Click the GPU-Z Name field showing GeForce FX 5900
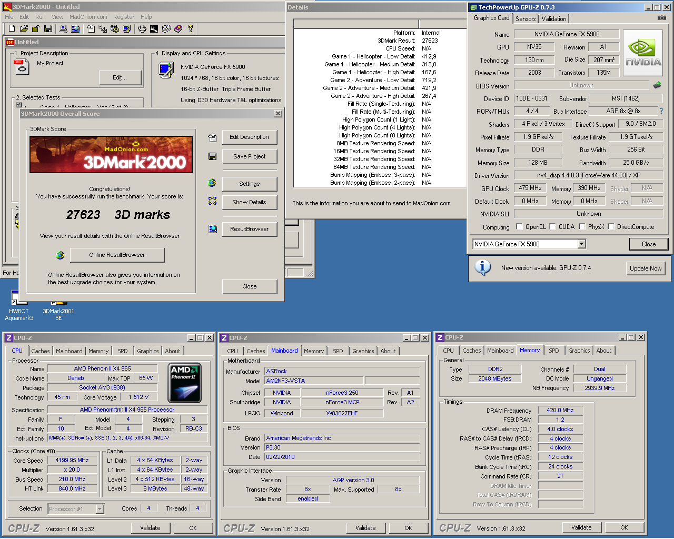 567,34
